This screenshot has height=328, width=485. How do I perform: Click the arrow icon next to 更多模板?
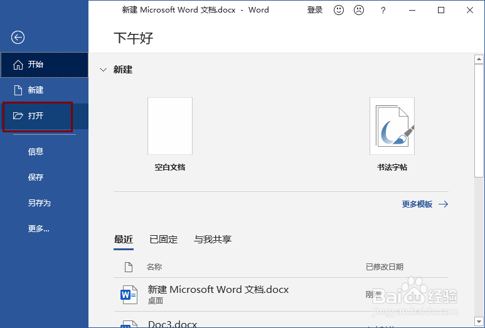click(443, 204)
